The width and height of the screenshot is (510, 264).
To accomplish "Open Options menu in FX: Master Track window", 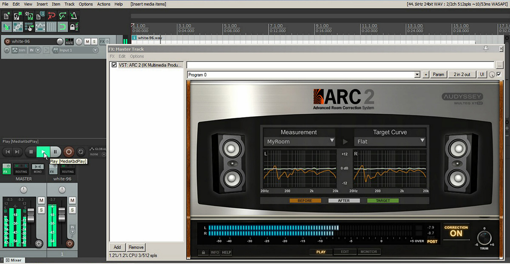I will (x=137, y=56).
